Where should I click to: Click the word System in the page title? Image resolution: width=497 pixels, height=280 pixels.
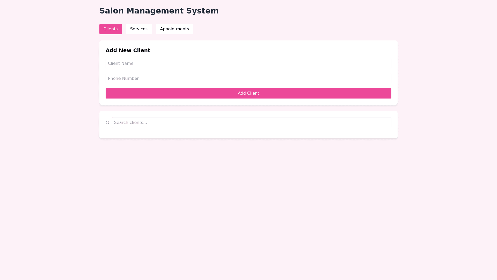202,11
